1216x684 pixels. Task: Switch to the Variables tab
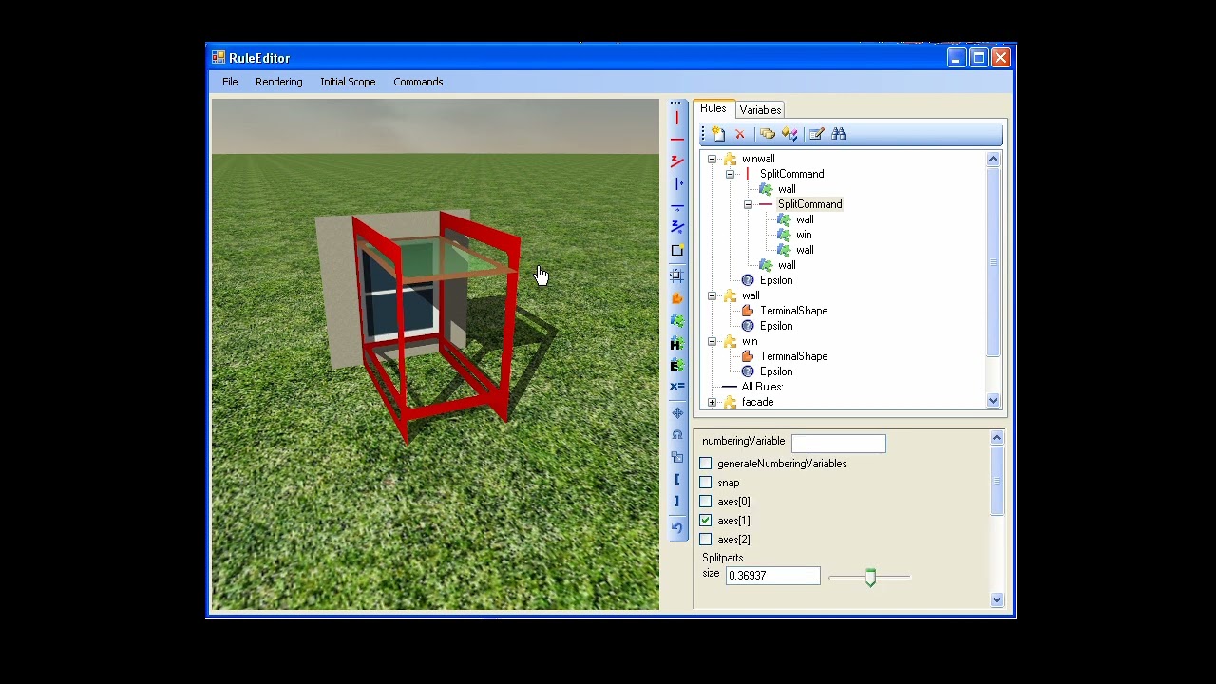(x=760, y=110)
